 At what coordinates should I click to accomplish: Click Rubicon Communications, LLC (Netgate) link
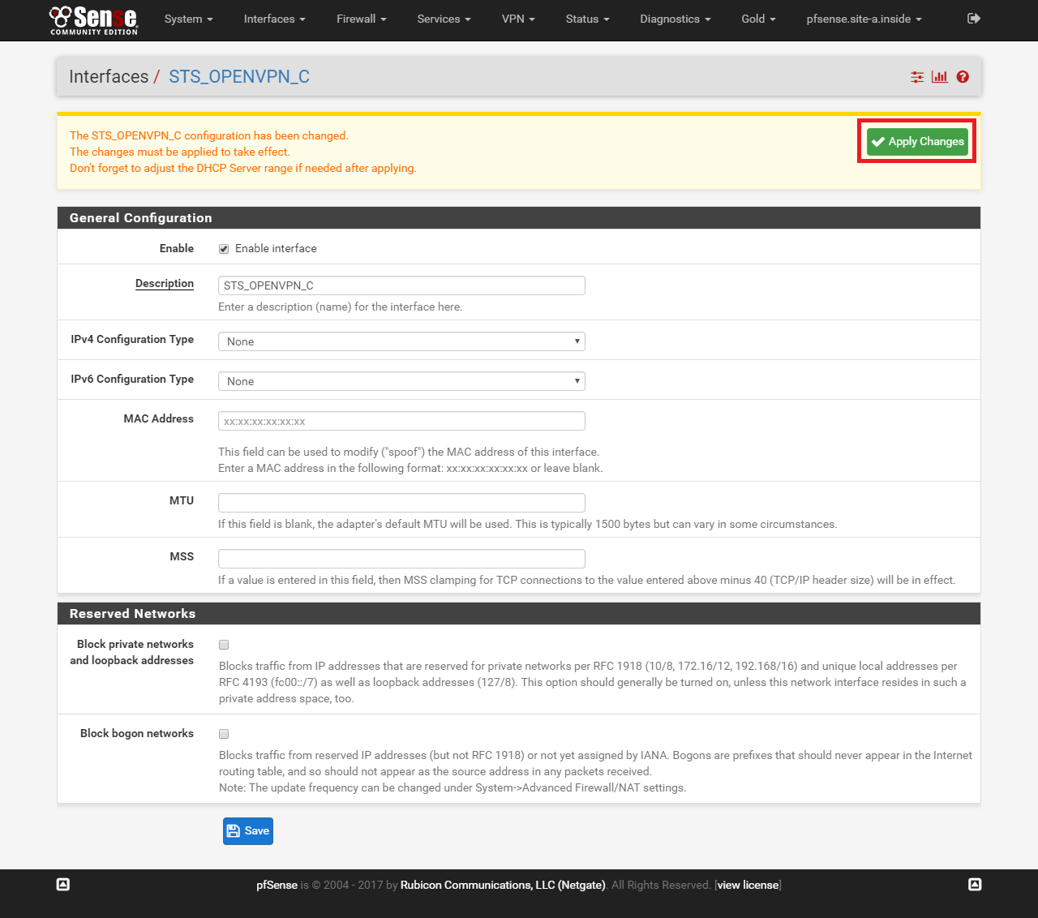503,885
